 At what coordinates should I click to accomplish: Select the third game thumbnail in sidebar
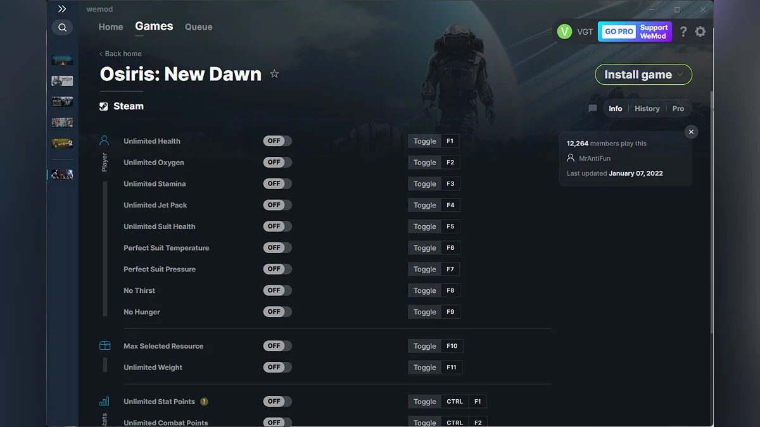pyautogui.click(x=62, y=102)
